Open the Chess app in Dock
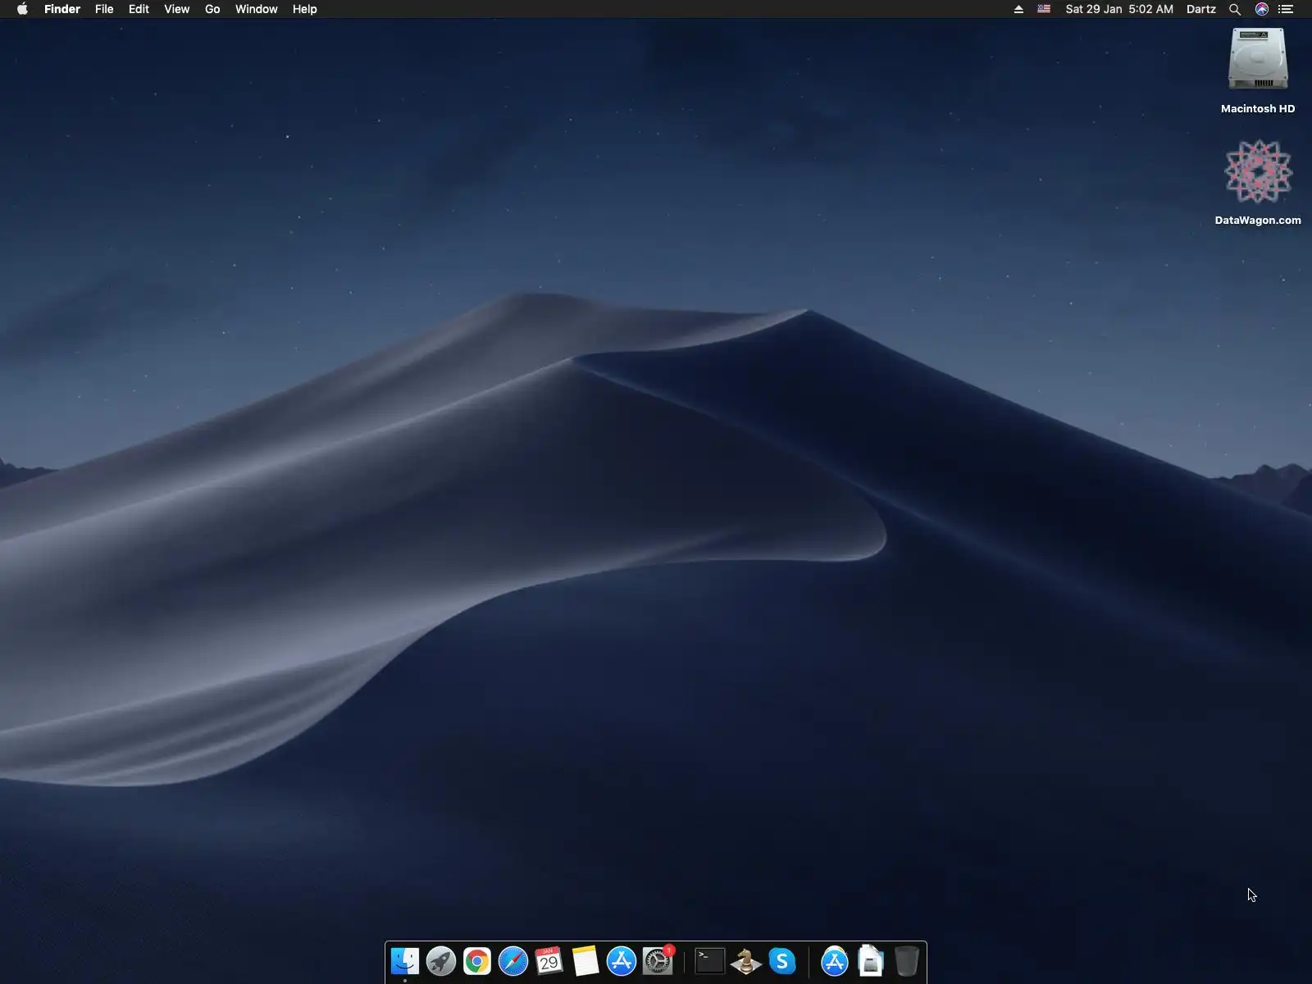Screen dimensions: 1312x984 746,961
